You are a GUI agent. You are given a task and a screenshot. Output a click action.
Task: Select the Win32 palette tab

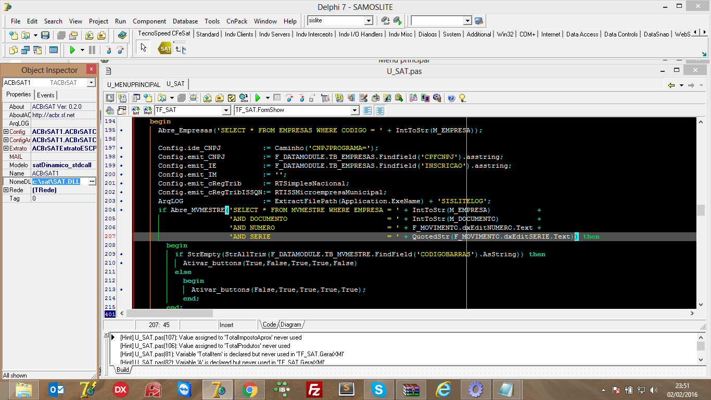tap(505, 34)
